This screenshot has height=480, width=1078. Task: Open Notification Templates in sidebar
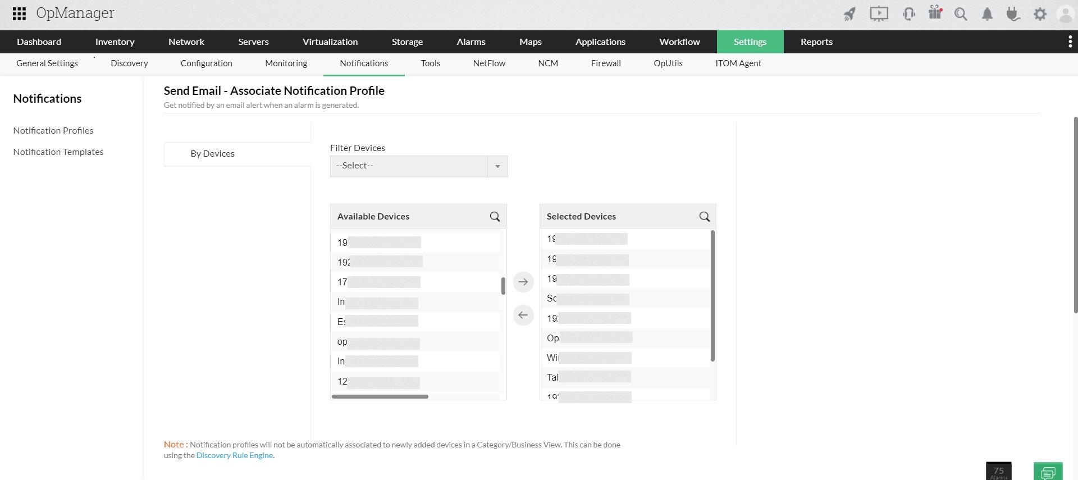click(58, 152)
